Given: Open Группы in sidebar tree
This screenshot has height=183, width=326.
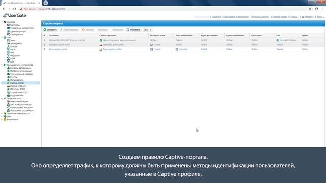Looking at the screenshot, I should pyautogui.click(x=14, y=77).
